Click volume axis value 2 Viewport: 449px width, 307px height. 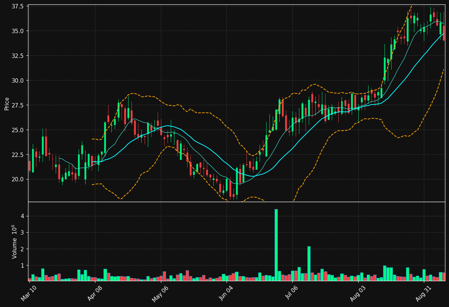tap(22, 249)
